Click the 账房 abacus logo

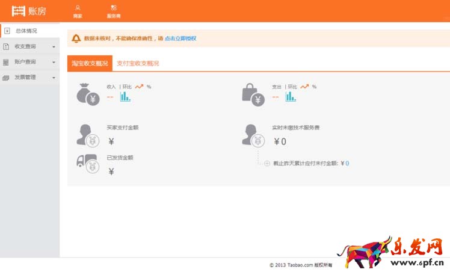point(28,11)
